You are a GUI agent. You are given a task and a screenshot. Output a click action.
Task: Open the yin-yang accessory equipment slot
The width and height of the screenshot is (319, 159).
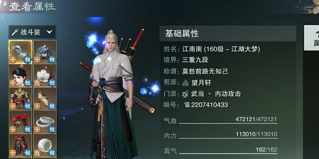click(45, 52)
